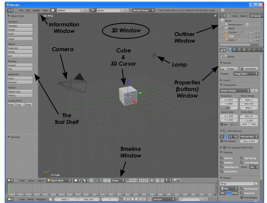Screen dimensions: 267x203
Task: Open the Object Mode dropdown
Action: pyautogui.click(x=59, y=180)
